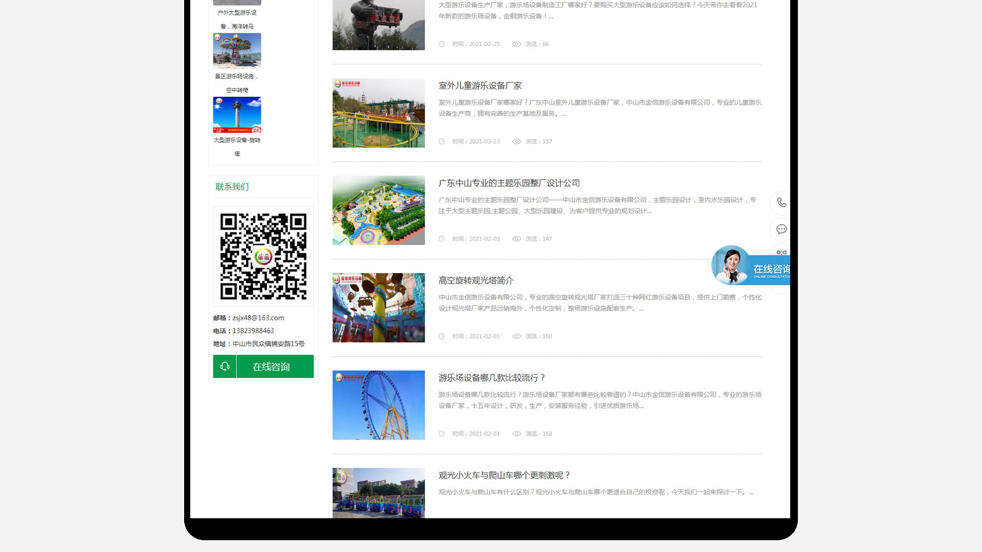
Task: Open article 观光小火车与爬山车哪个更刺激呢？
Action: click(504, 475)
